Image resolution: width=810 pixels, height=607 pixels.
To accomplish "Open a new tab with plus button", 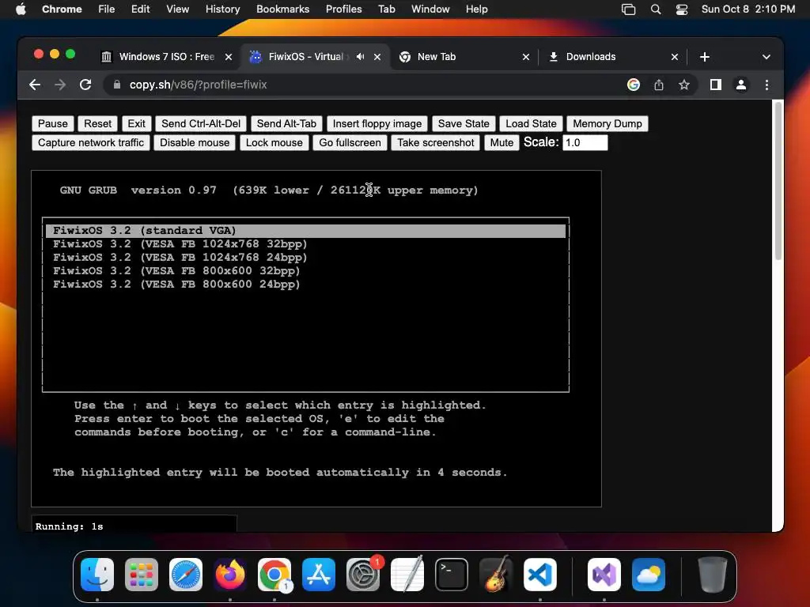I will (705, 57).
